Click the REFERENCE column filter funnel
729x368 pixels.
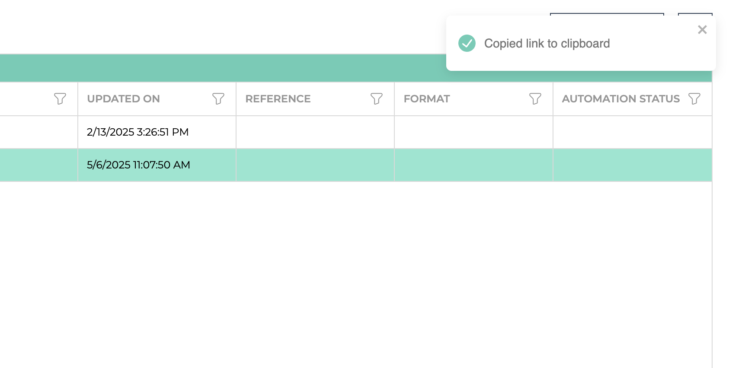(377, 99)
